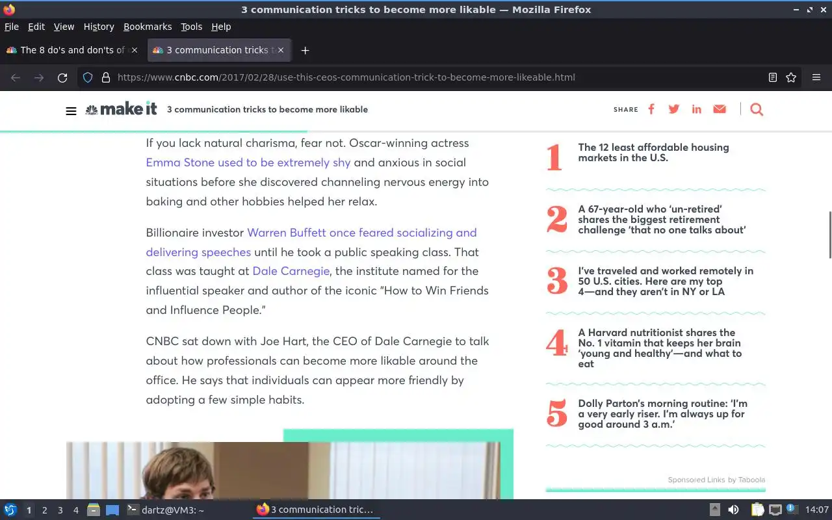Open the Harvard nutritionist vitamin story
832x520 pixels.
pos(660,348)
